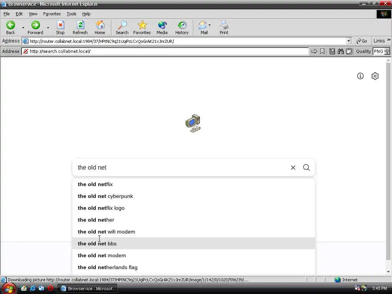This screenshot has height=294, width=392.
Task: Click the Browservice taskbar window button
Action: [88, 289]
